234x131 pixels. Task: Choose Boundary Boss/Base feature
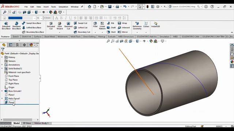pos(33,32)
